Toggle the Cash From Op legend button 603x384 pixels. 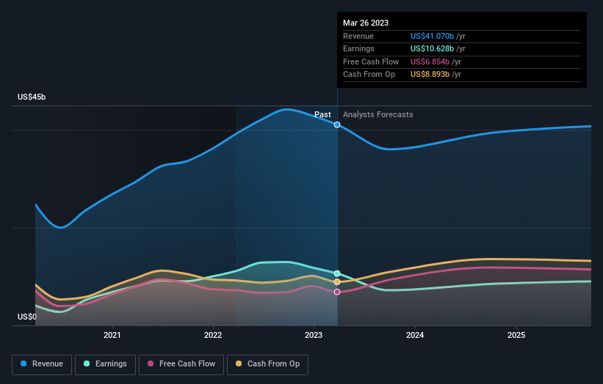click(x=267, y=364)
